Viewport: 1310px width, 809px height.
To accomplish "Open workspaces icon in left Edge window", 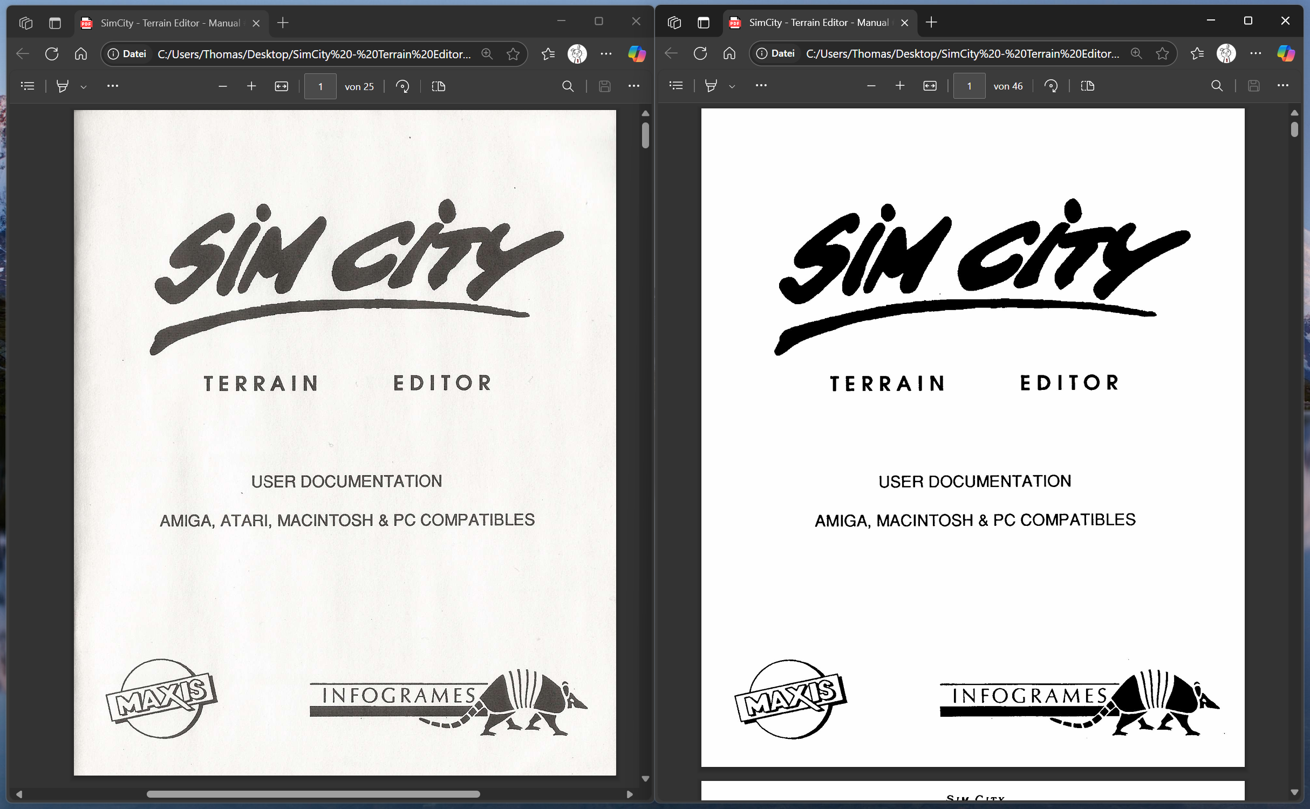I will tap(26, 23).
